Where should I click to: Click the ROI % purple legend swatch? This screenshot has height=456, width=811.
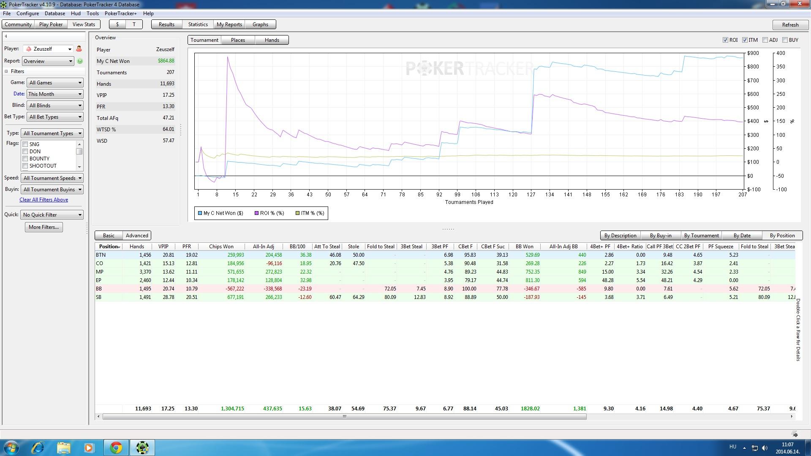(256, 213)
